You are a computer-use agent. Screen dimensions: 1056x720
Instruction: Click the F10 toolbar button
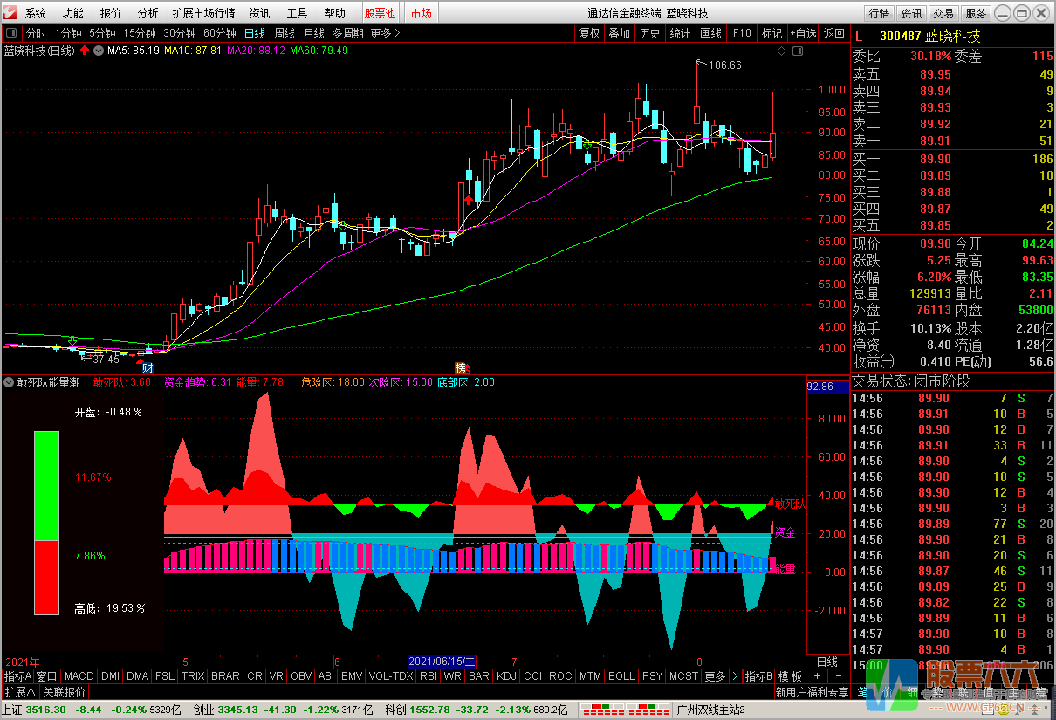[x=742, y=33]
